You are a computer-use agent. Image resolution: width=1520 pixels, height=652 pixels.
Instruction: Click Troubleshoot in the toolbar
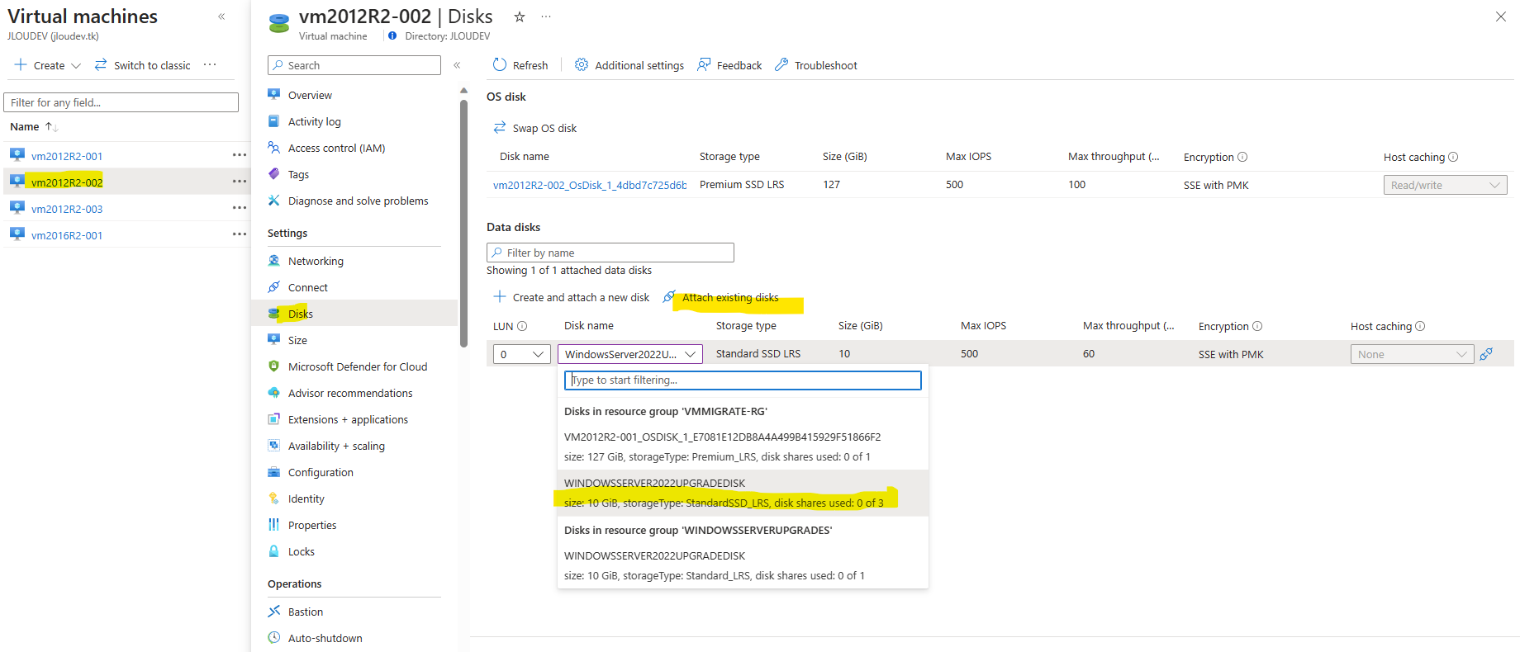tap(816, 65)
